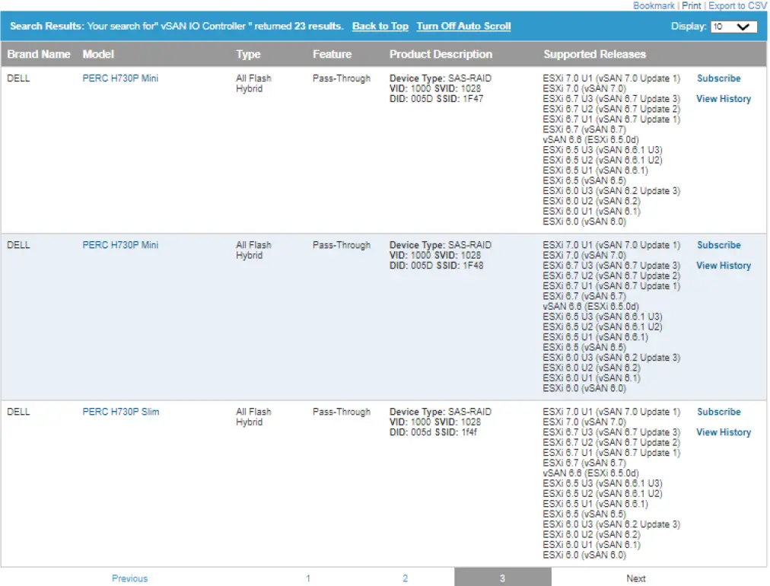This screenshot has width=770, height=586.
Task: Click the Model column header
Action: [98, 55]
